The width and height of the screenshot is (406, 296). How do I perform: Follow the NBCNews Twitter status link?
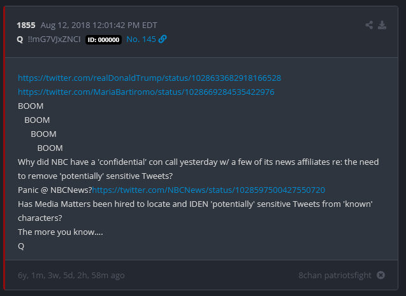[x=208, y=190]
